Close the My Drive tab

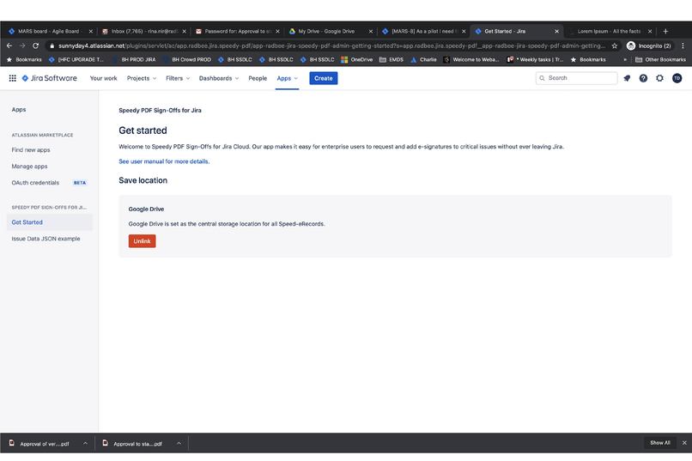coord(371,31)
